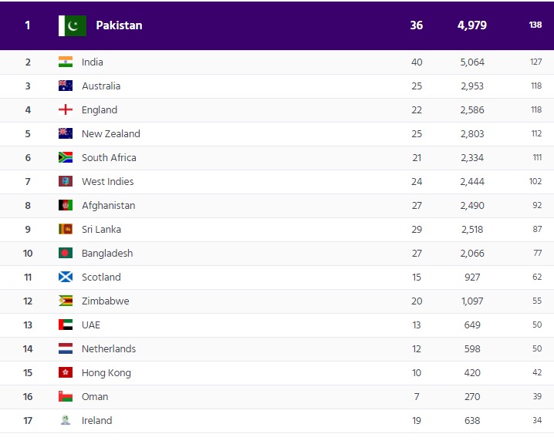Click the South Africa flag icon
Viewport: 554px width, 444px height.
point(66,158)
